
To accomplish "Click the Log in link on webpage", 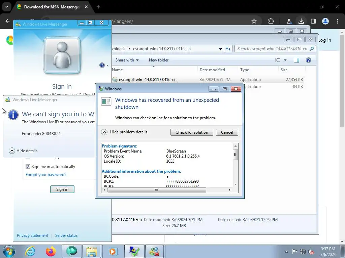I will (325, 40).
